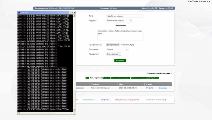The height and width of the screenshot is (120, 212).
Task: Maximize the ping.exe console window
Action: click(72, 12)
